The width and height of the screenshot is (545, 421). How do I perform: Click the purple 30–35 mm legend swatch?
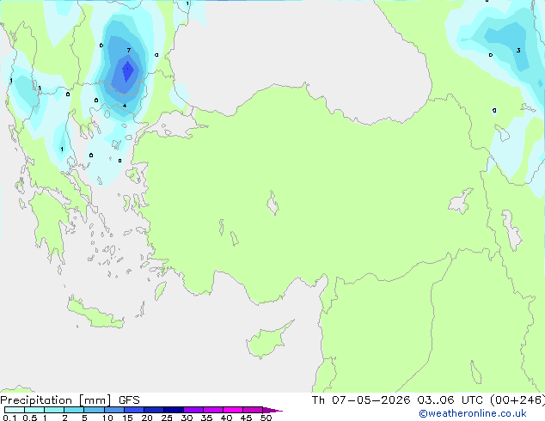[x=193, y=410]
